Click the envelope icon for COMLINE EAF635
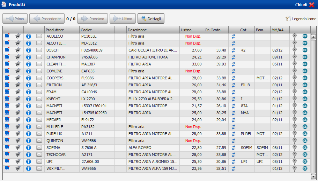 [39, 71]
